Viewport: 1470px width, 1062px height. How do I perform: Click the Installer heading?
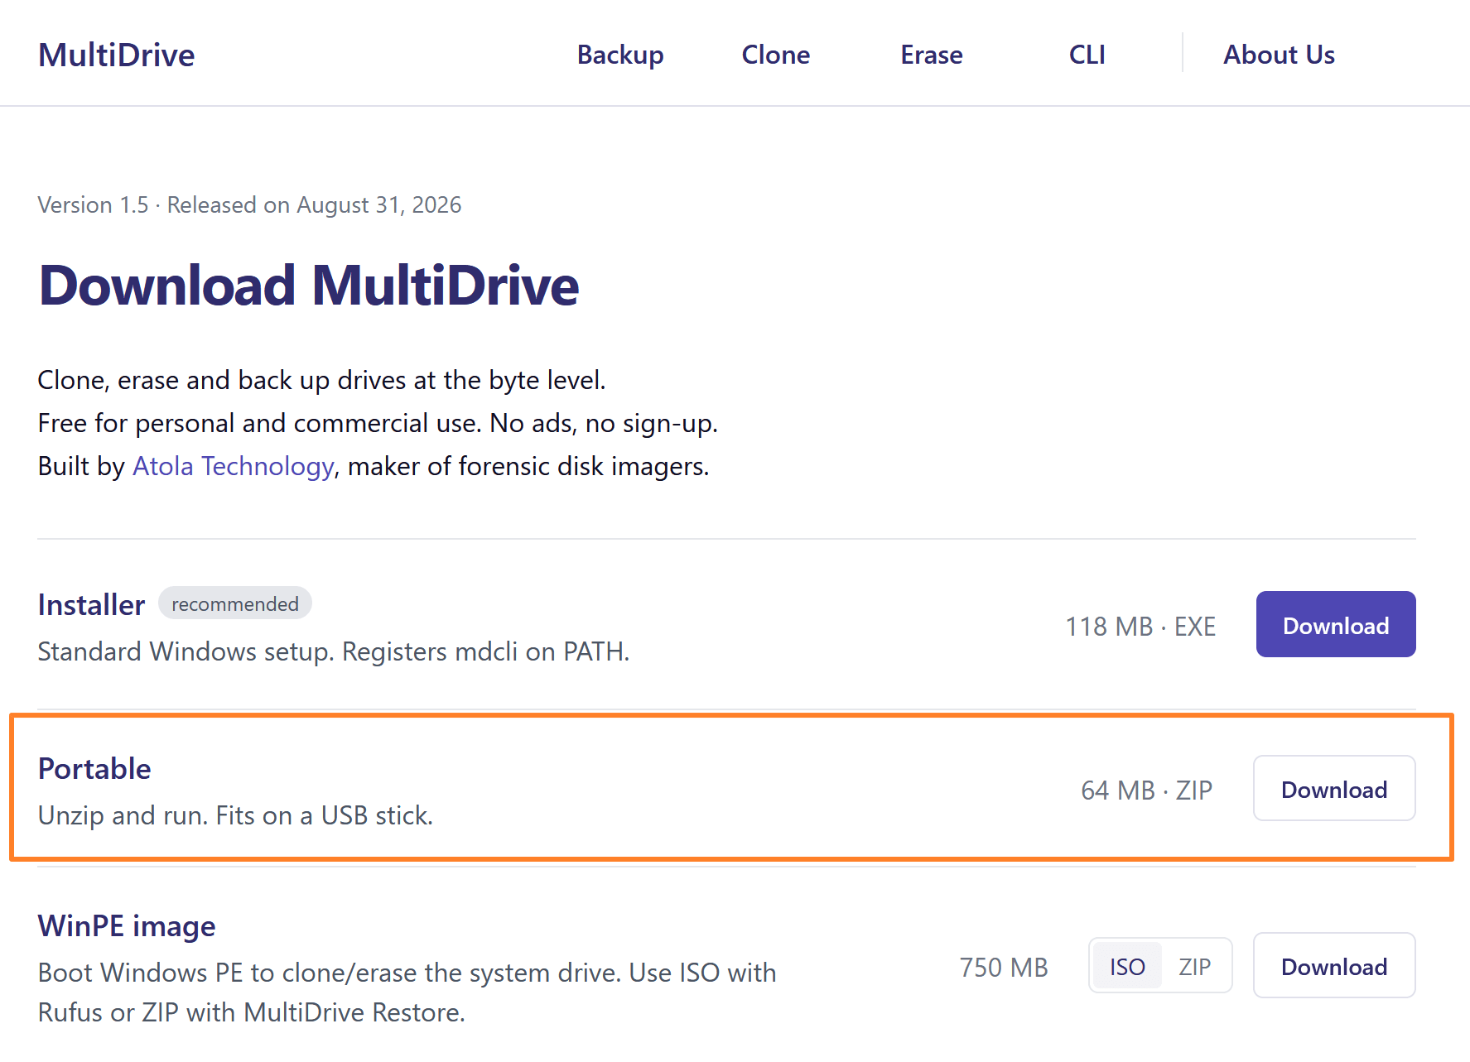coord(92,605)
